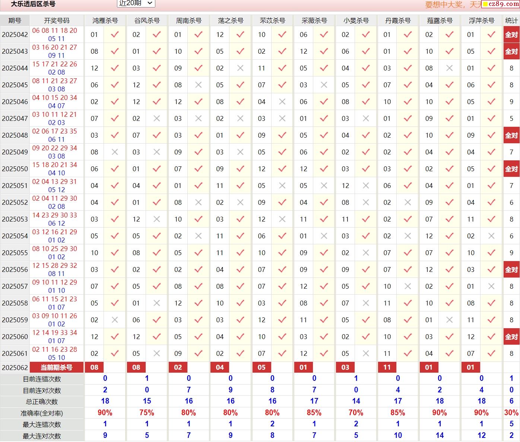Click the red 当前期杀号 label
520x442 pixels.
(x=57, y=367)
